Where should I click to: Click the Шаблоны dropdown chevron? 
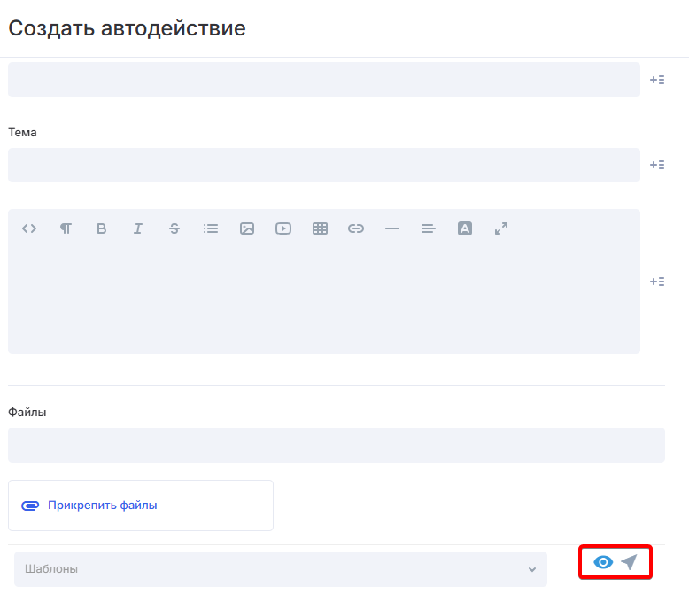click(x=532, y=569)
